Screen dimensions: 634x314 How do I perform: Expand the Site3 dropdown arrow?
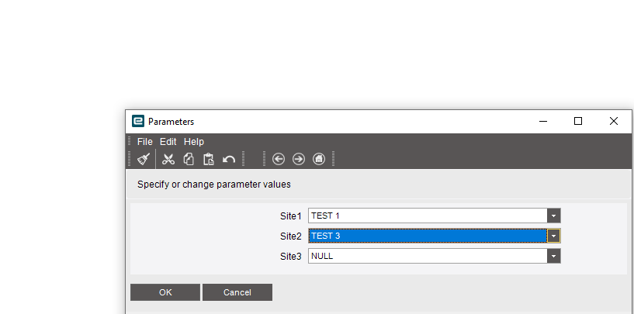pos(553,256)
